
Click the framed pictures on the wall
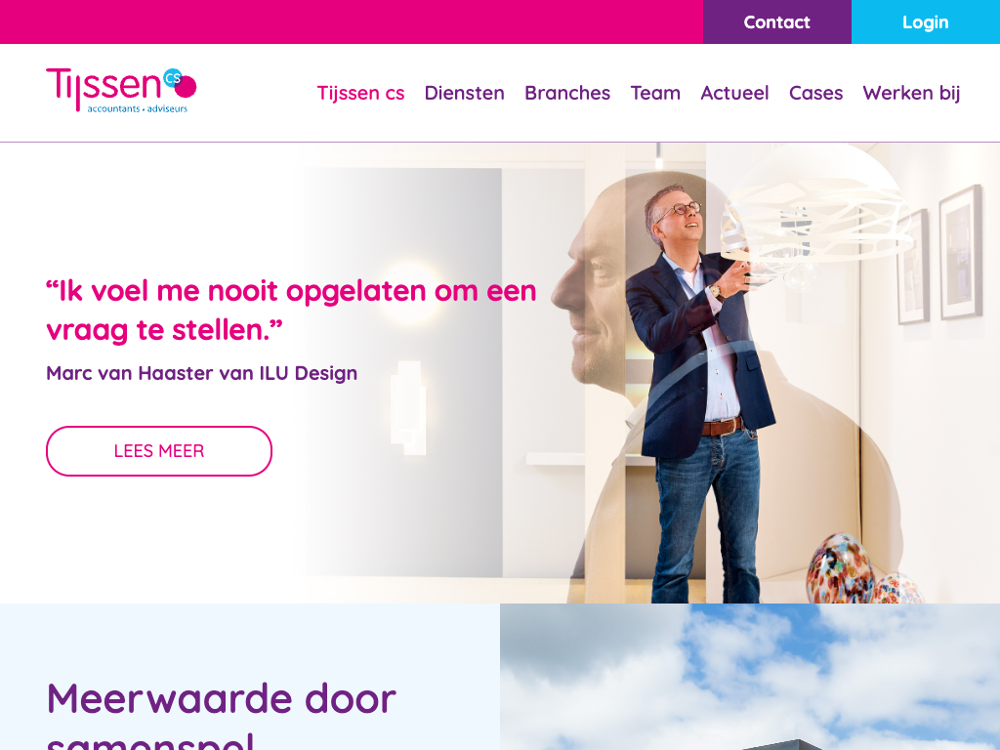point(938,255)
